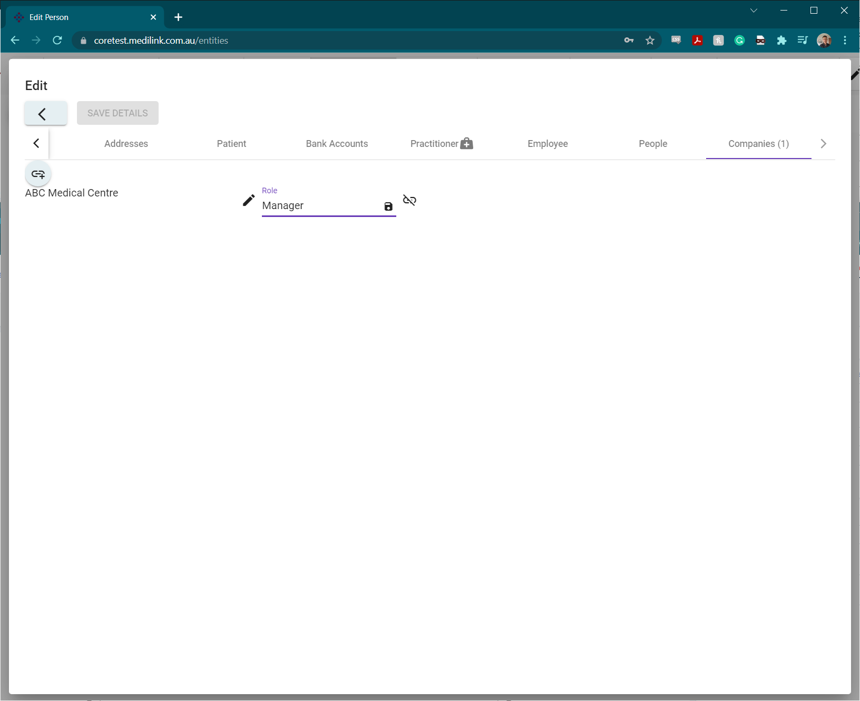The width and height of the screenshot is (860, 701).
Task: Open the Extensions puzzle menu
Action: 781,40
